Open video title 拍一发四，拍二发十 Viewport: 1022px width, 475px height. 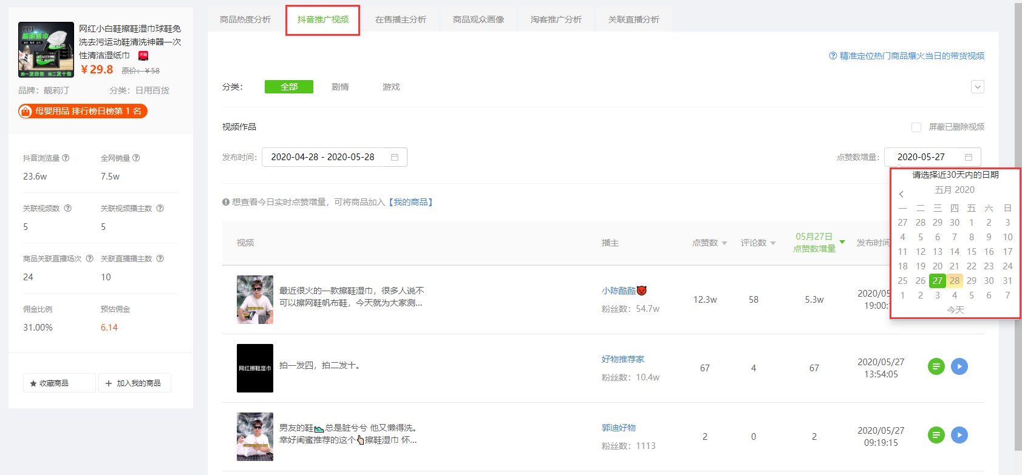[320, 365]
